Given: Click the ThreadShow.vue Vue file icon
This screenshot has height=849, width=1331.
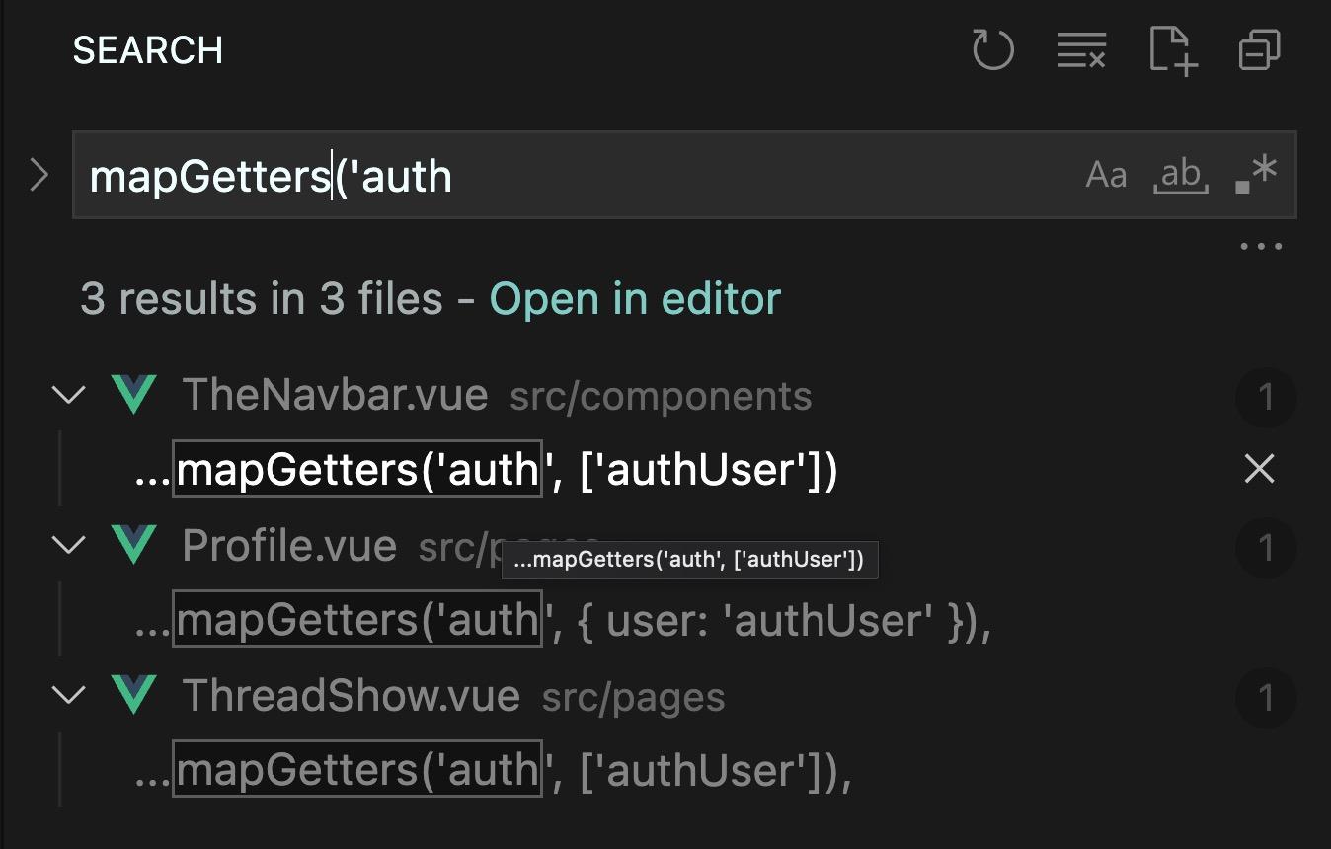Looking at the screenshot, I should (x=134, y=696).
